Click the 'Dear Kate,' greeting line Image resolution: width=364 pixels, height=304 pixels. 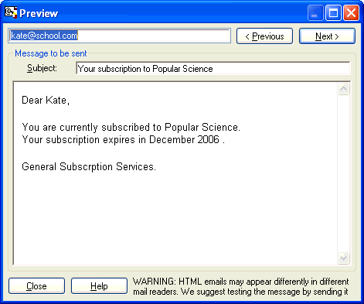point(46,100)
